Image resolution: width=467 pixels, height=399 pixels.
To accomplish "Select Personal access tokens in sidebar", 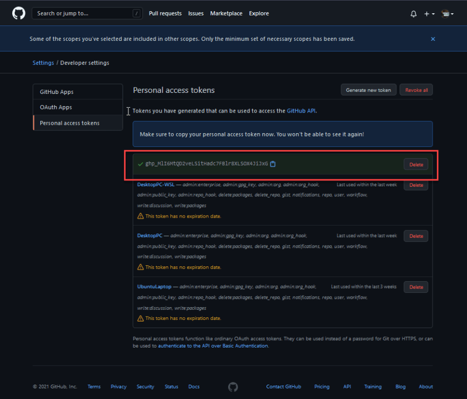I will [x=78, y=123].
